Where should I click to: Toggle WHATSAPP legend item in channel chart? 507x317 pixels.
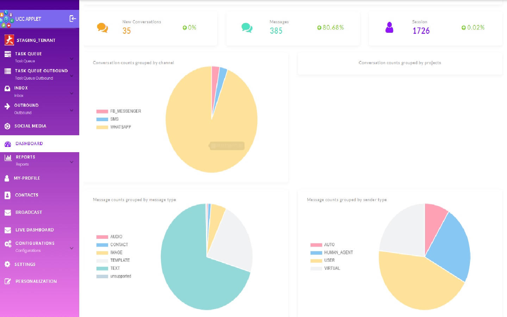(120, 127)
